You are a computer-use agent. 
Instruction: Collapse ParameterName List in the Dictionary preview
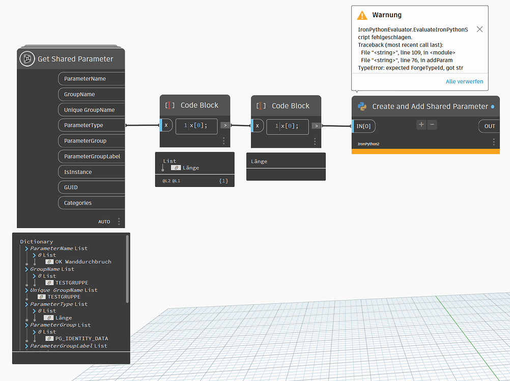[x=26, y=248]
